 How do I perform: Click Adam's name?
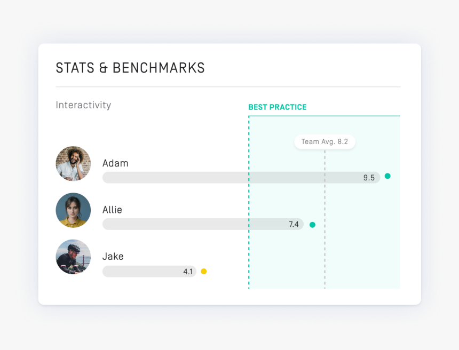tap(115, 163)
